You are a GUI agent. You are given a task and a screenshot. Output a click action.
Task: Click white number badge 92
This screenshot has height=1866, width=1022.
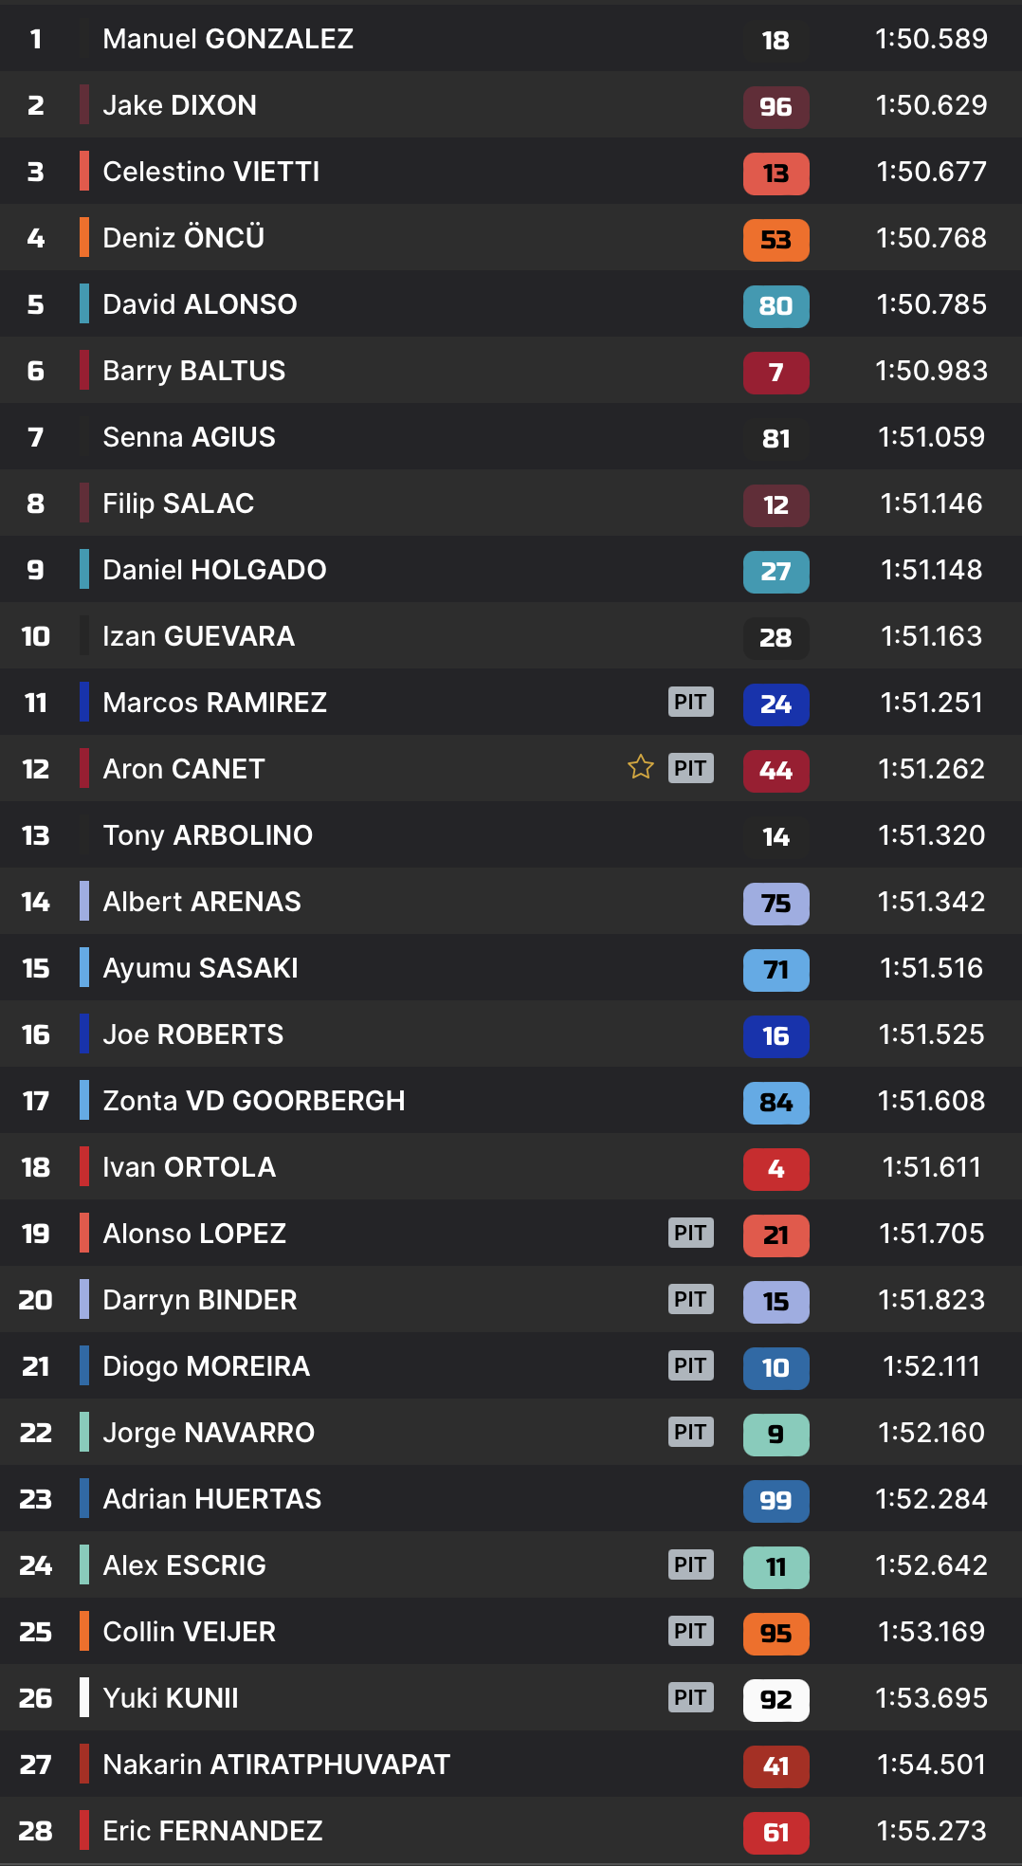776,1699
